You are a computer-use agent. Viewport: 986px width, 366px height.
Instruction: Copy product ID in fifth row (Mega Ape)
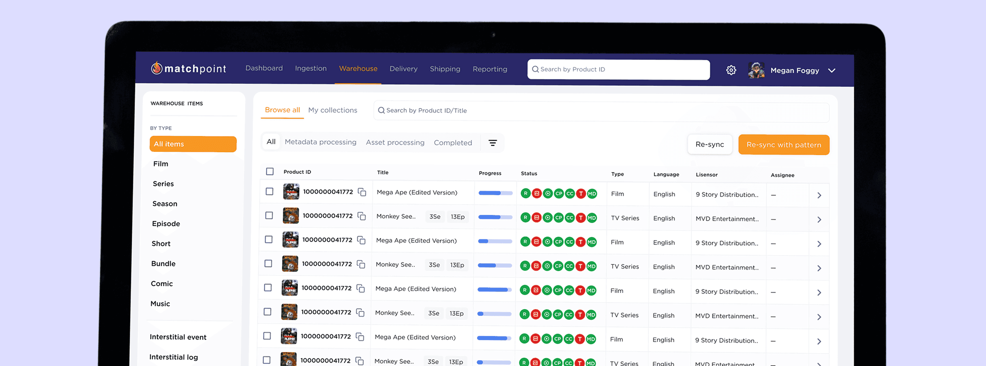(360, 288)
